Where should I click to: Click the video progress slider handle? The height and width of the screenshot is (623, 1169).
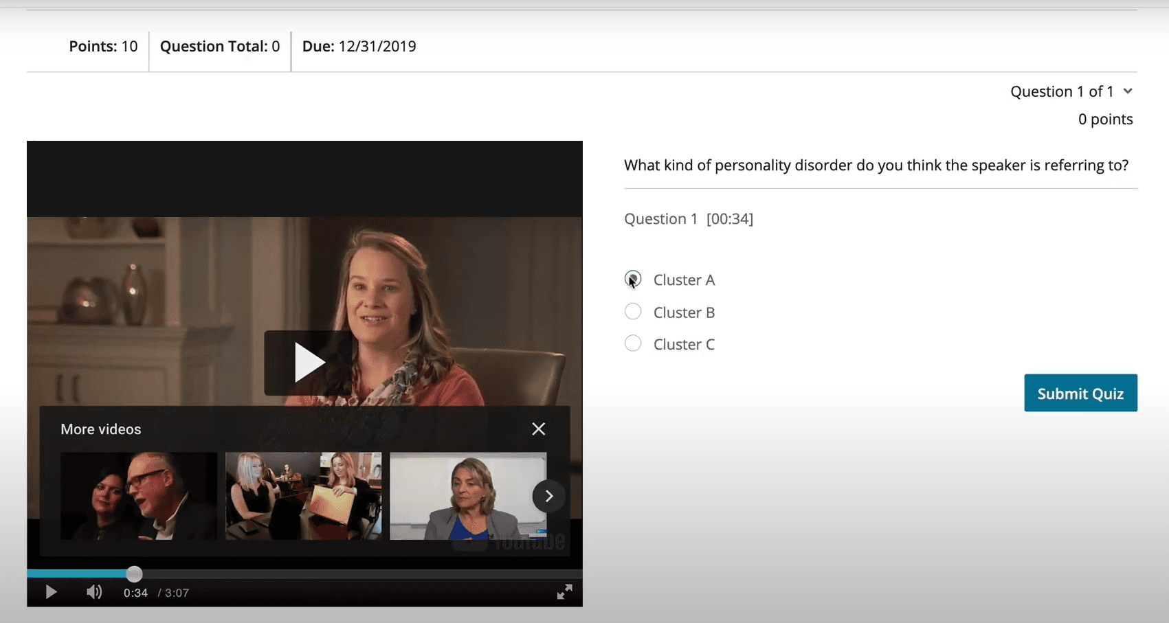(135, 574)
